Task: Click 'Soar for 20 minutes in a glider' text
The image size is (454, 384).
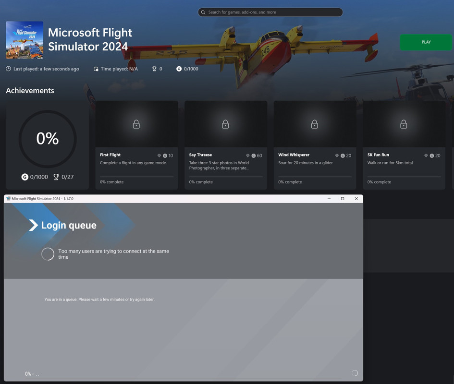Action: 306,163
